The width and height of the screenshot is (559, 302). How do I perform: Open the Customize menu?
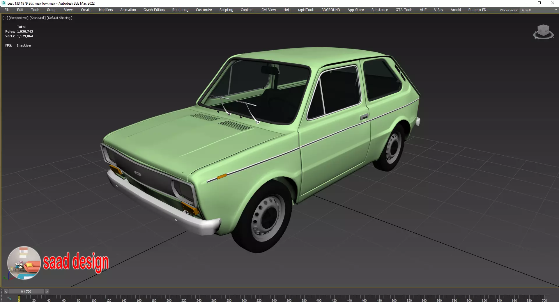tap(204, 10)
